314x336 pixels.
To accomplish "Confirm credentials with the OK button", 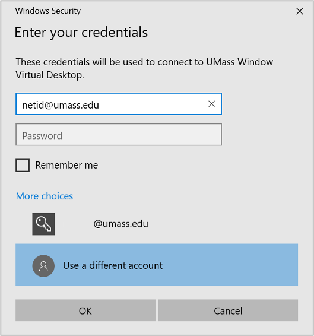I will [85, 310].
